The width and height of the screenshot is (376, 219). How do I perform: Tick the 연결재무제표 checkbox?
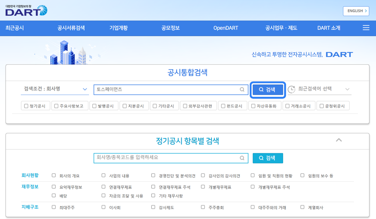(x=104, y=187)
